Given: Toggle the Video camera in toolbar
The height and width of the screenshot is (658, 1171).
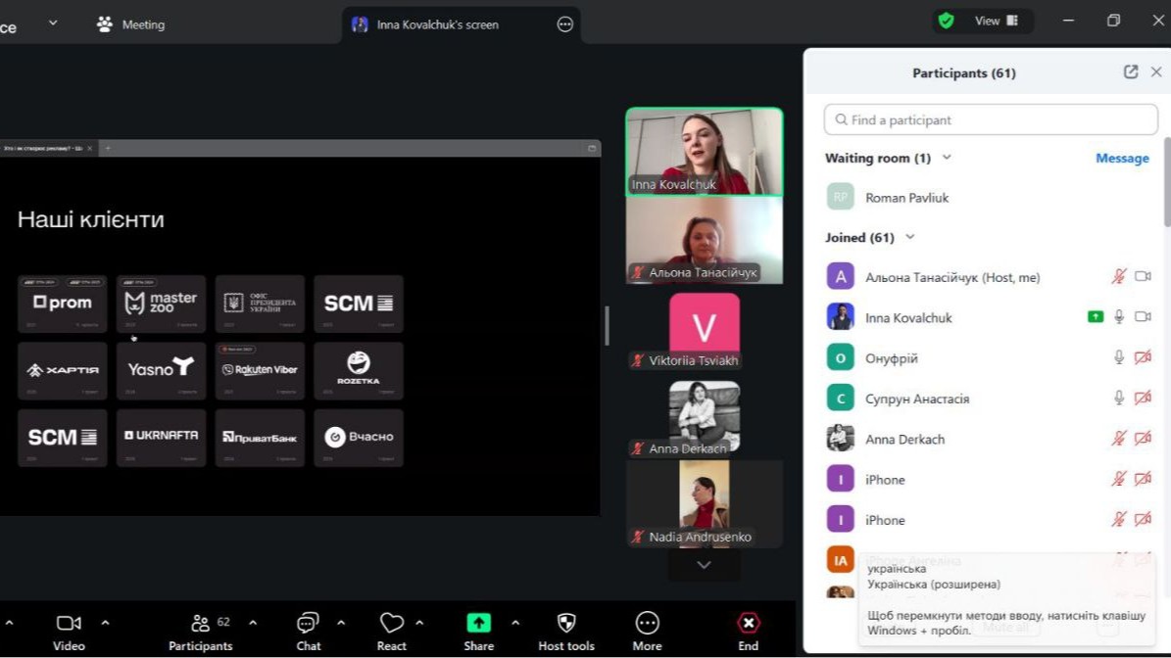Looking at the screenshot, I should click(x=69, y=624).
